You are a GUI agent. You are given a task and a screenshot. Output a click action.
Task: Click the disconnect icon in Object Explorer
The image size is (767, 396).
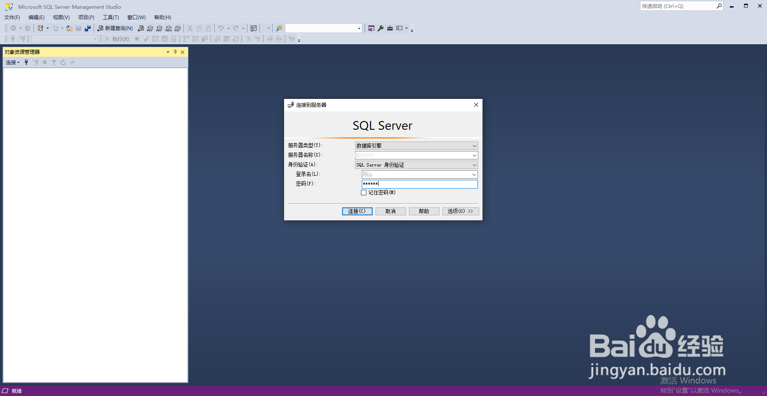tap(36, 62)
